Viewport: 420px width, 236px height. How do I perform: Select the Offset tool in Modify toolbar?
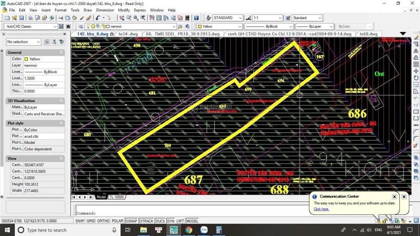[416, 57]
